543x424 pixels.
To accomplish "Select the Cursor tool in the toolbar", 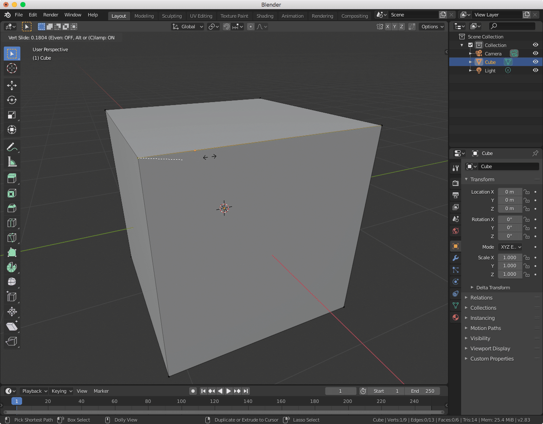I will [12, 68].
